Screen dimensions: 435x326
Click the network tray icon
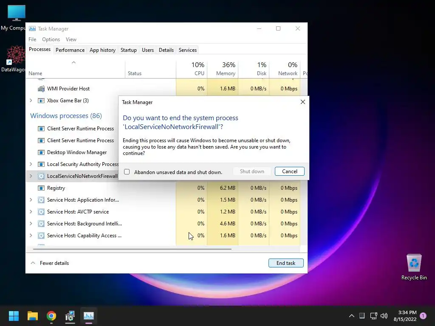[373, 316]
